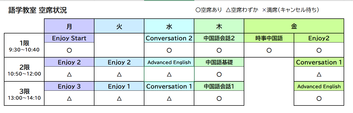353x113 pixels.
Task: Select the 中国語会話1 class cell
Action: pos(219,87)
